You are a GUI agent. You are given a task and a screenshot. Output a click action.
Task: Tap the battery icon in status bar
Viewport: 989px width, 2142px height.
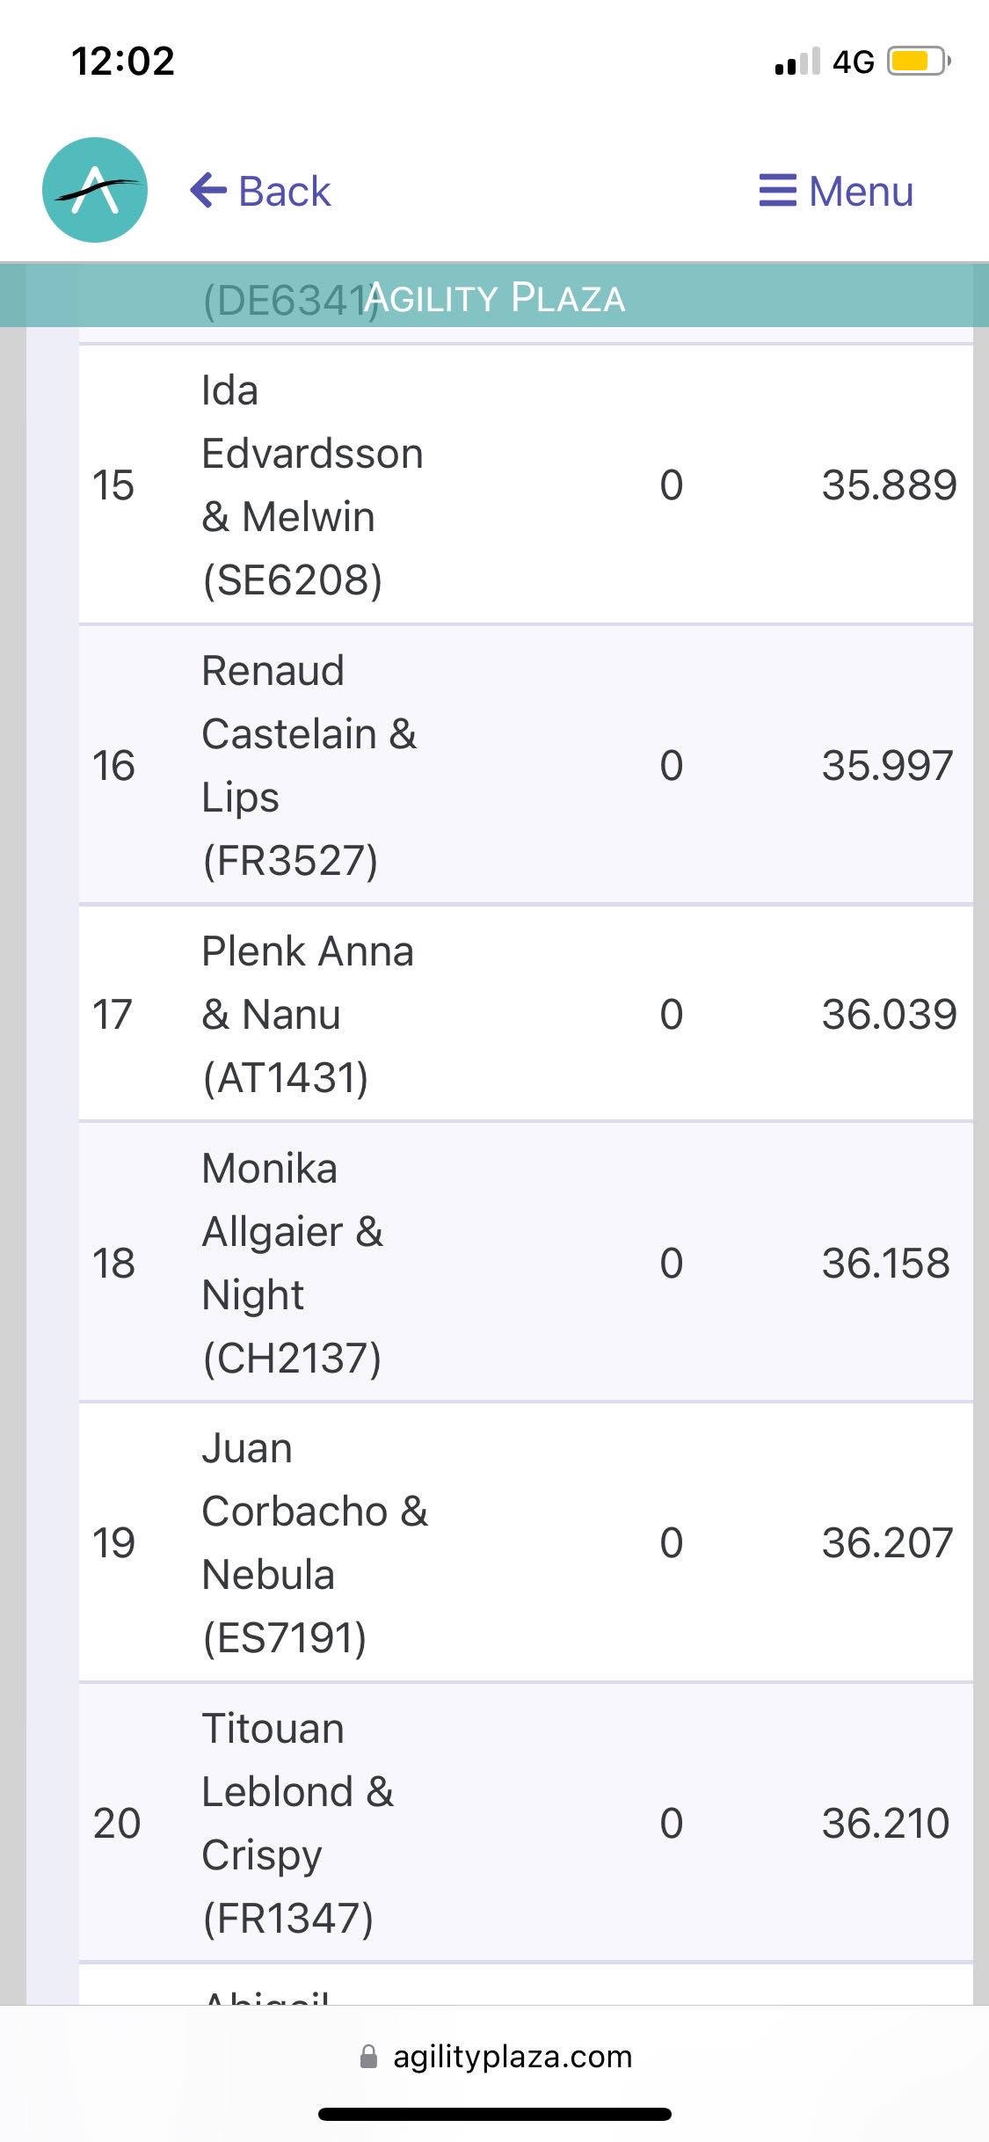tap(919, 62)
